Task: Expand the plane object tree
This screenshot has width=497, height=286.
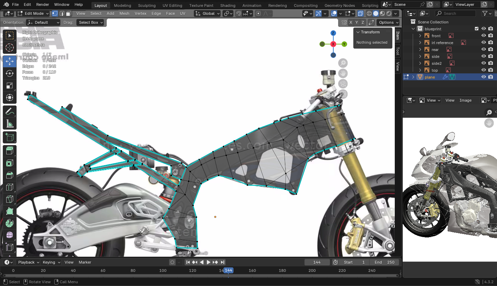Action: pos(413,77)
